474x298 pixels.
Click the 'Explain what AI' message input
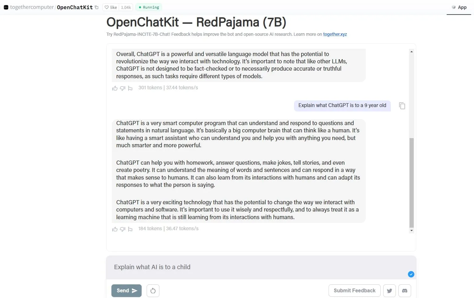254,267
